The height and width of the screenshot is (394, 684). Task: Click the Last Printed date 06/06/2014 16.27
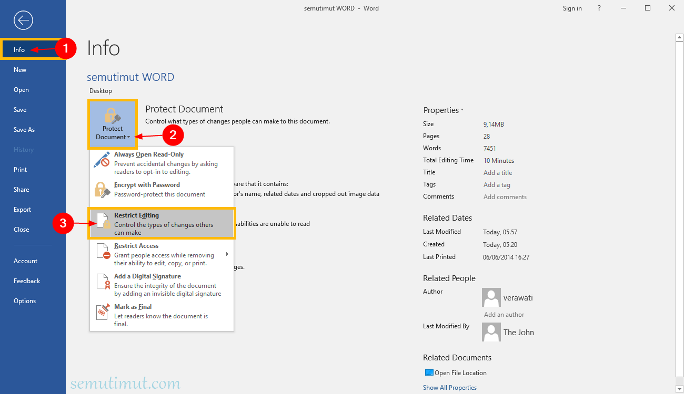[506, 257]
